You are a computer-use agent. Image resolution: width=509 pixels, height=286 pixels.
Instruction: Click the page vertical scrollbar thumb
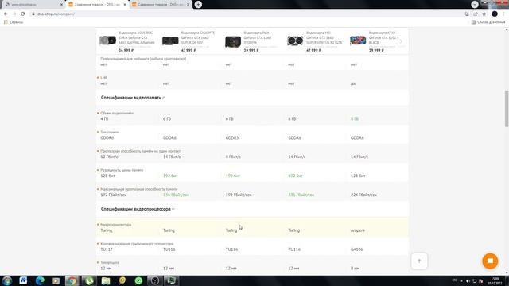(507, 109)
